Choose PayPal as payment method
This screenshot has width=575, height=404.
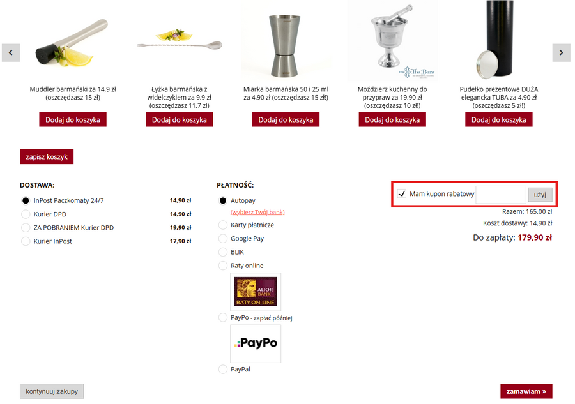[223, 369]
